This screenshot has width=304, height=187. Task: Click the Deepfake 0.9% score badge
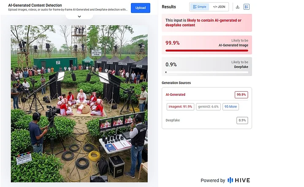tap(242, 120)
